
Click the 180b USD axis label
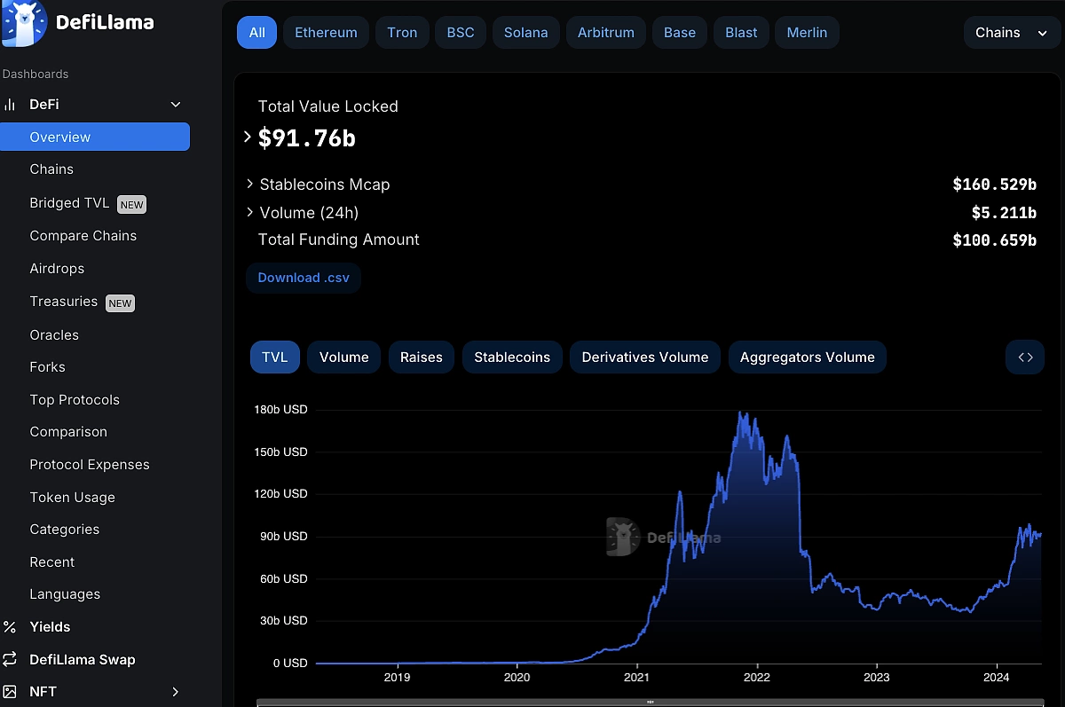[280, 410]
